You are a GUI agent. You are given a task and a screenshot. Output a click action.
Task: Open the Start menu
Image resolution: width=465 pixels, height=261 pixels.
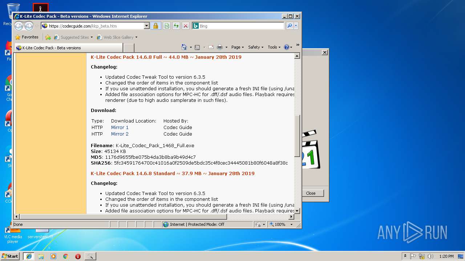(10, 256)
